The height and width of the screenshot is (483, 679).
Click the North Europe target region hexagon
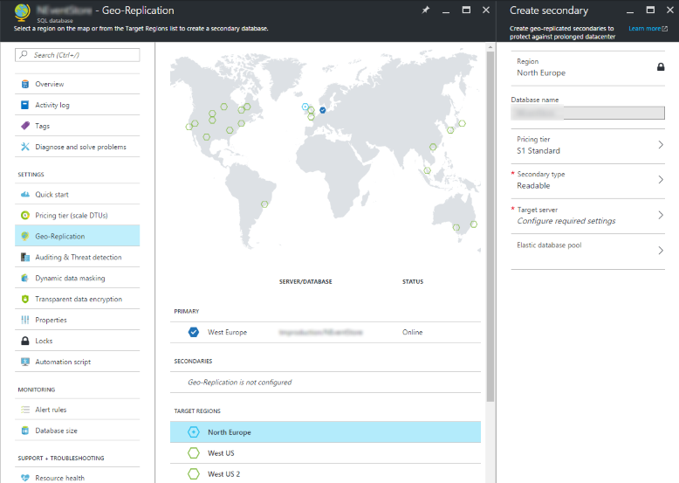tap(194, 432)
